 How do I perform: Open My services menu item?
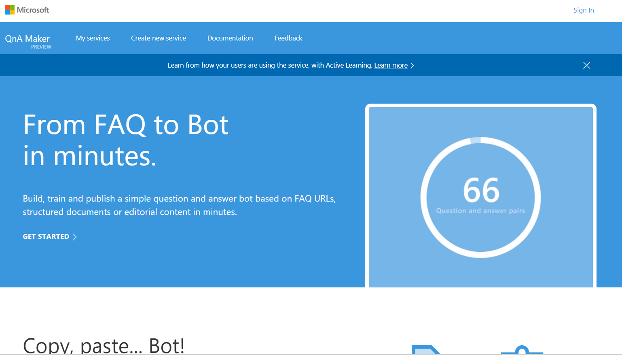click(x=93, y=38)
